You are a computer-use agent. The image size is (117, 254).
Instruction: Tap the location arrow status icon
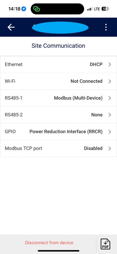click(x=24, y=9)
